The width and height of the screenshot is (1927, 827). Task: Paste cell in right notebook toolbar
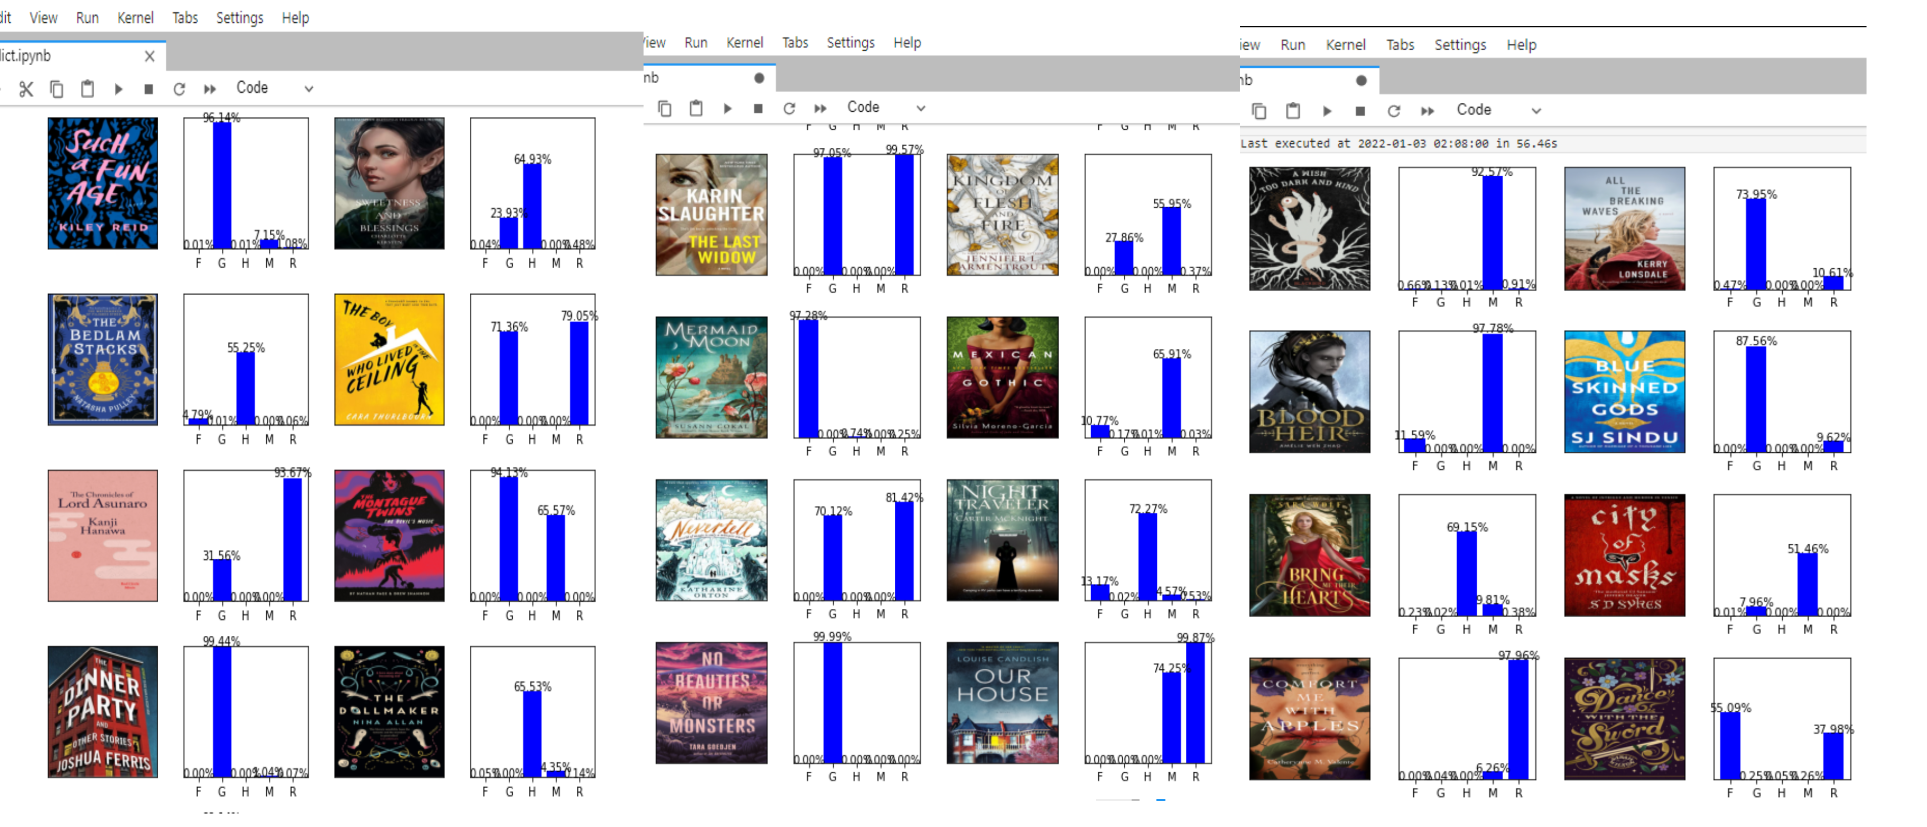point(1293,112)
